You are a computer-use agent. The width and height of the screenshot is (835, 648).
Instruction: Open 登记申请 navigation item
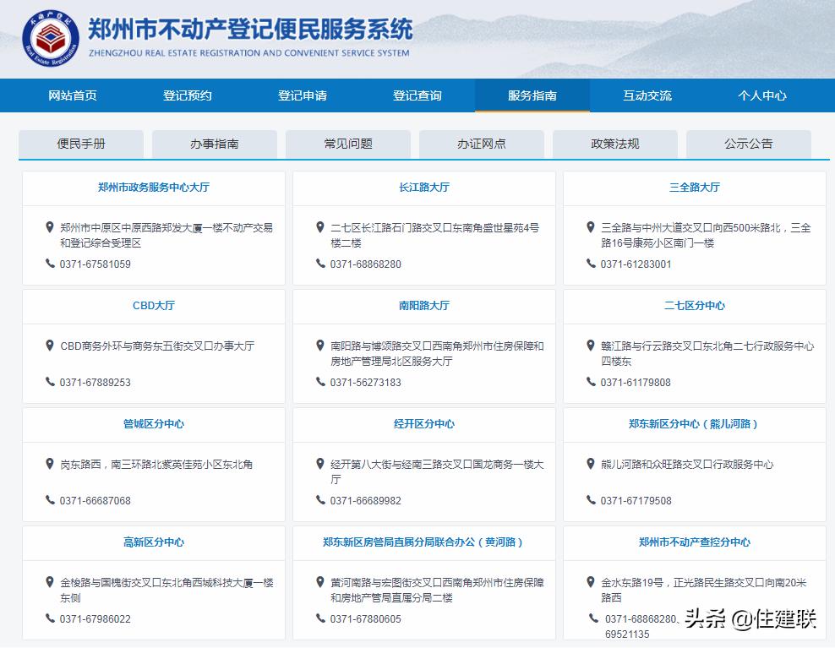coord(303,95)
